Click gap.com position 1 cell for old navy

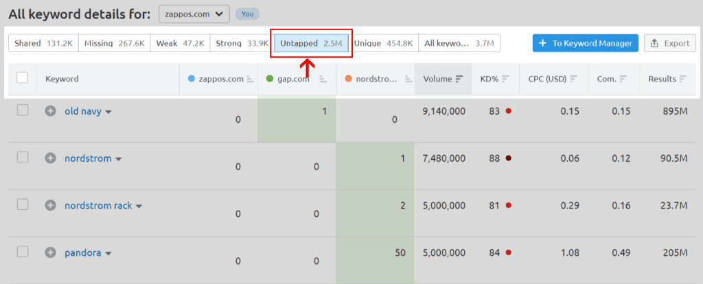point(297,119)
